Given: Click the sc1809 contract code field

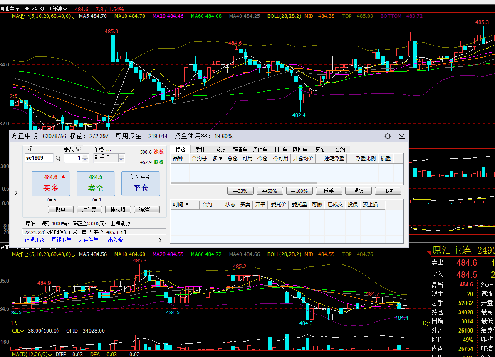Looking at the screenshot, I should [39, 158].
